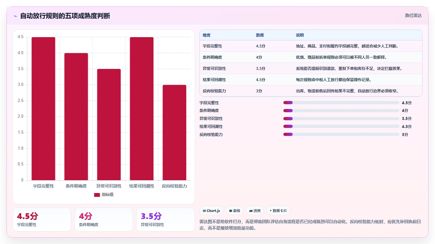Click the description starting 出库、物流和售后
Image resolution: width=435 pixels, height=244 pixels.
coord(347,91)
